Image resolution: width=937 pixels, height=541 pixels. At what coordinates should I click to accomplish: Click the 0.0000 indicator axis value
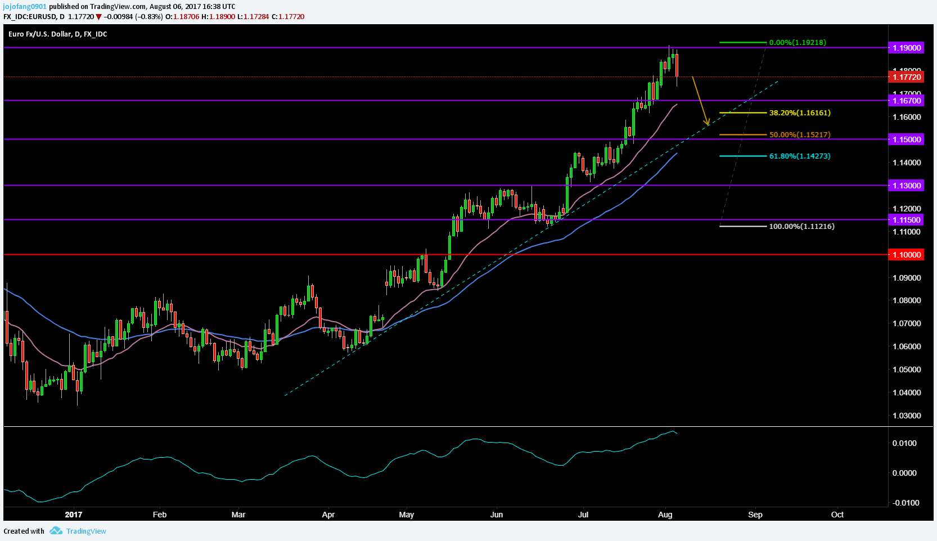904,474
